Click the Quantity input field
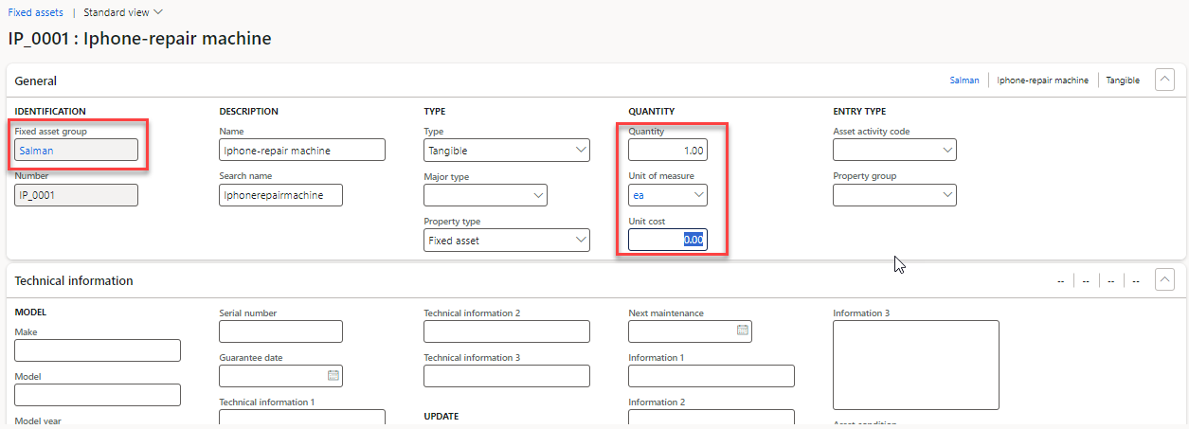 pyautogui.click(x=668, y=150)
